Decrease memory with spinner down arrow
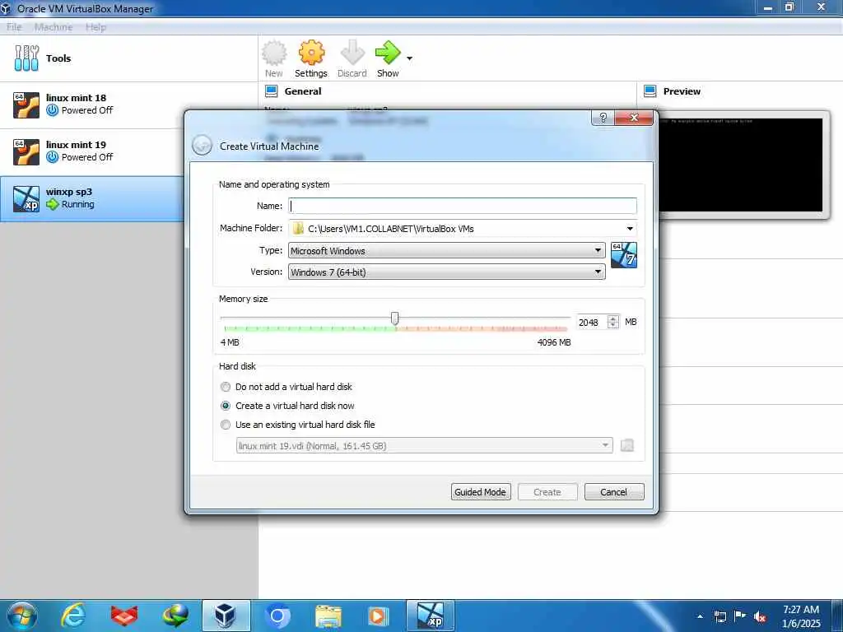Image resolution: width=843 pixels, height=632 pixels. pos(613,325)
